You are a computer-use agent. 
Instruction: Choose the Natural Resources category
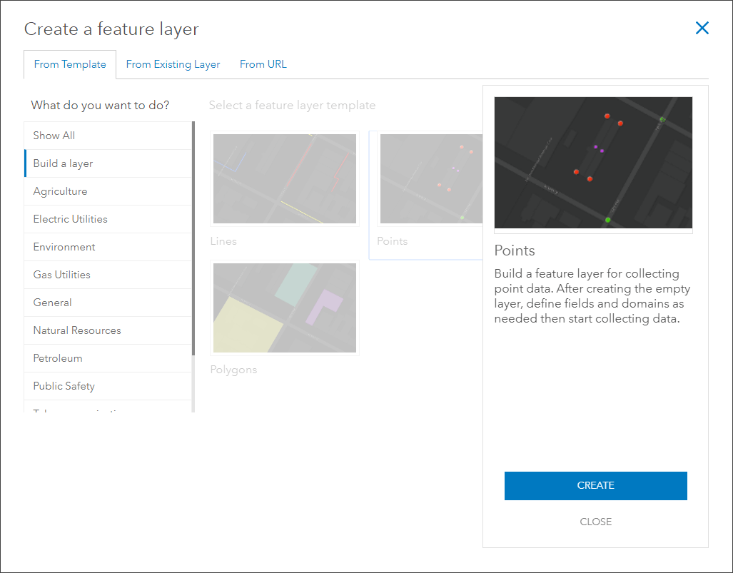click(x=77, y=330)
